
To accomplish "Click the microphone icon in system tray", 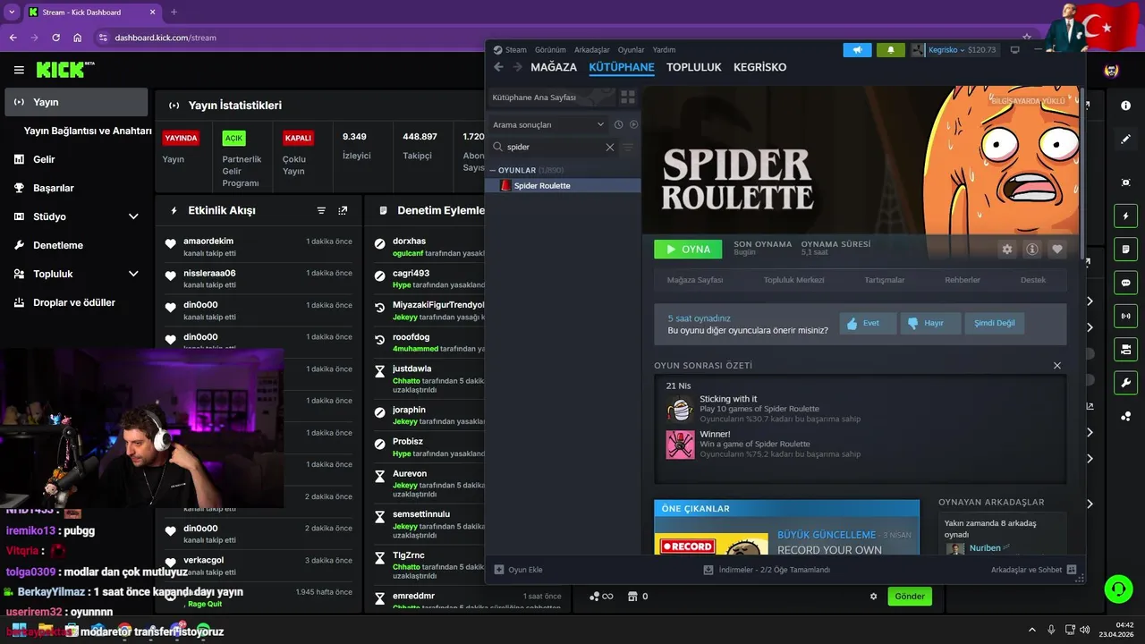I will [x=1051, y=630].
